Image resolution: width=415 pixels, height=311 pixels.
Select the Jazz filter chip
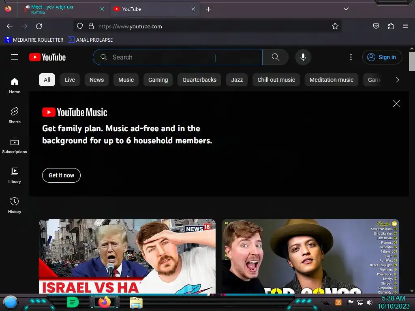tap(237, 80)
